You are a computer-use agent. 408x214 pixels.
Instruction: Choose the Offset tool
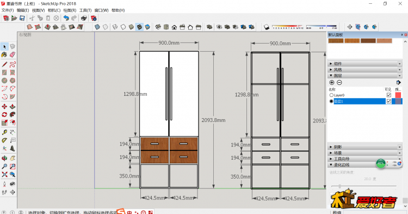click(x=13, y=123)
